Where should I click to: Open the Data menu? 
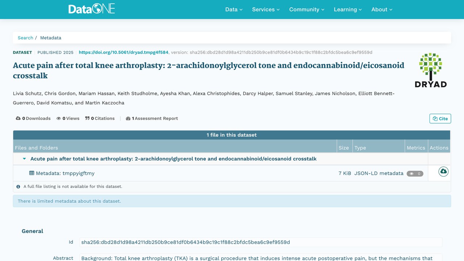[x=234, y=9]
